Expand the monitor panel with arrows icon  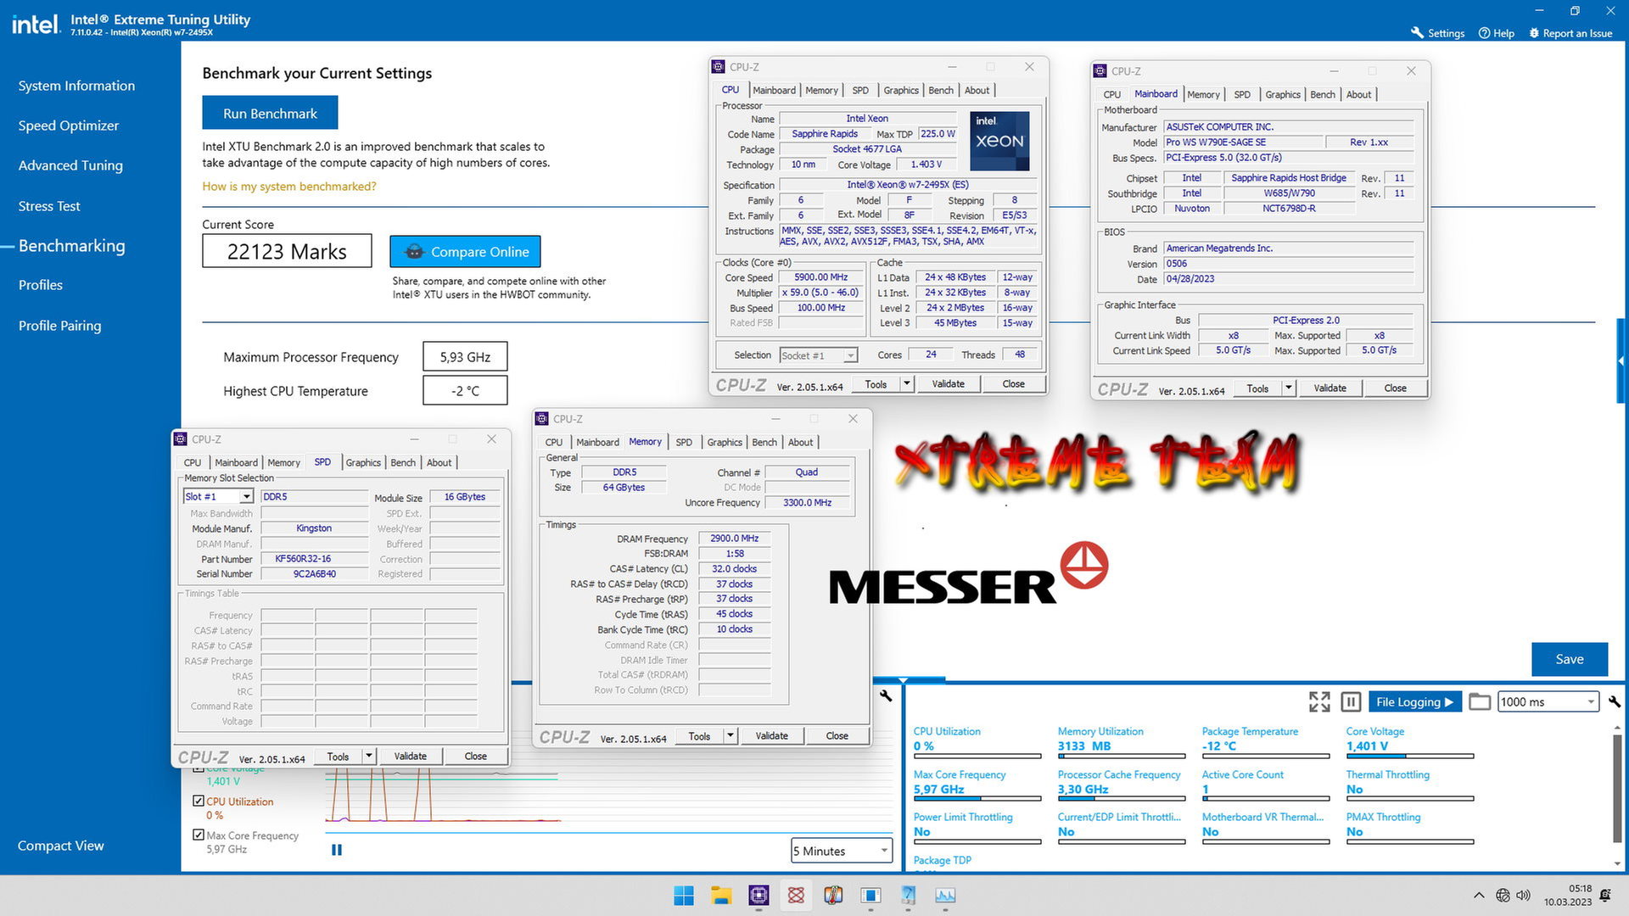[1319, 701]
